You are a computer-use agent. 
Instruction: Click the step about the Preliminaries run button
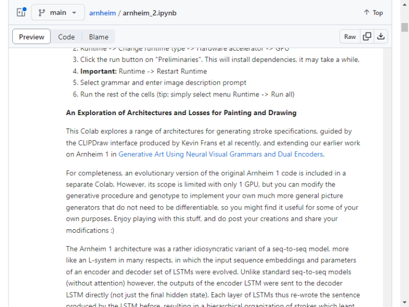[219, 60]
